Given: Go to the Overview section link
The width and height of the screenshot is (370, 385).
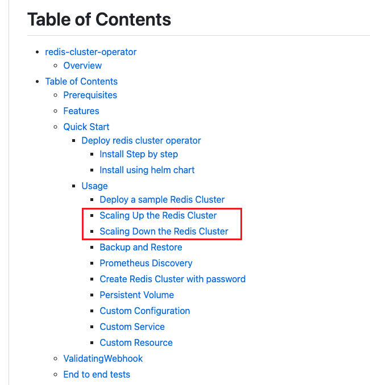Looking at the screenshot, I should pos(82,65).
